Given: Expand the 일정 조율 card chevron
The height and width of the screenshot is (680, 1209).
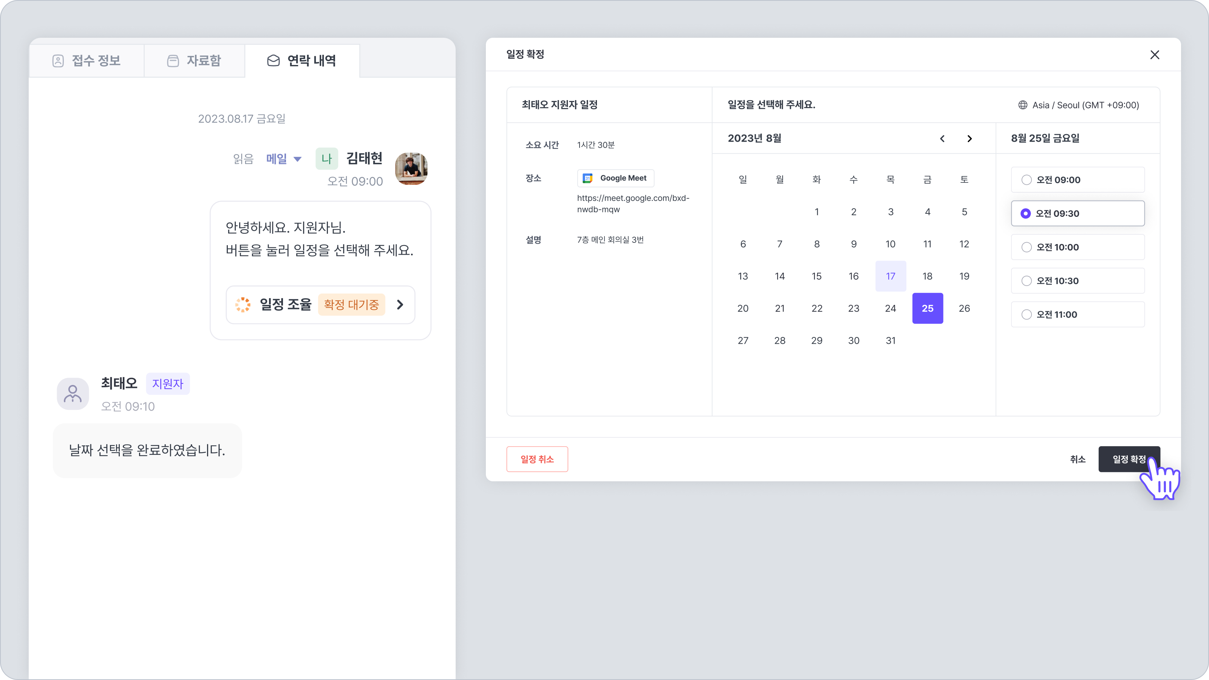Looking at the screenshot, I should coord(400,304).
